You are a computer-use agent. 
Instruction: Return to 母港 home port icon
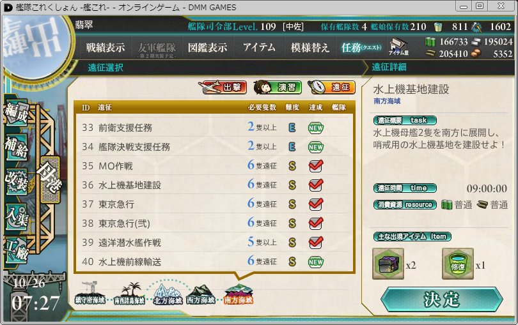point(49,179)
